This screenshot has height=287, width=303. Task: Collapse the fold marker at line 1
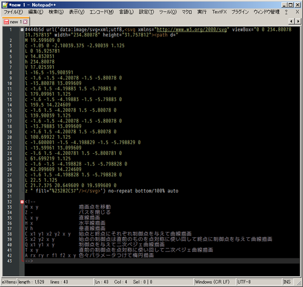pos(22,30)
